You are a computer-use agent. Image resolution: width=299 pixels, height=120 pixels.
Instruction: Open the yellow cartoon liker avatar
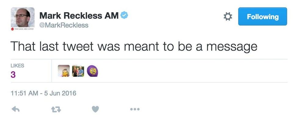pos(64,71)
